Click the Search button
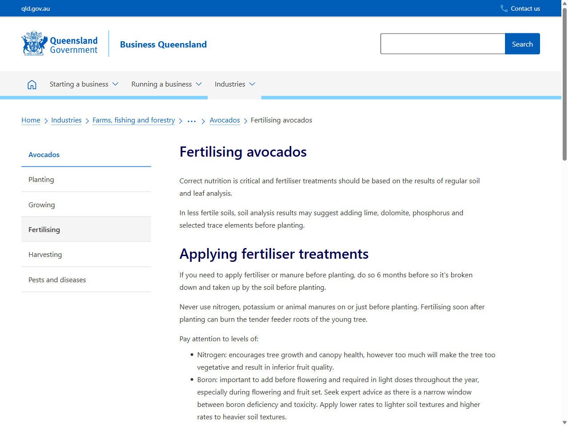Viewport: 568px width, 426px height. [522, 43]
